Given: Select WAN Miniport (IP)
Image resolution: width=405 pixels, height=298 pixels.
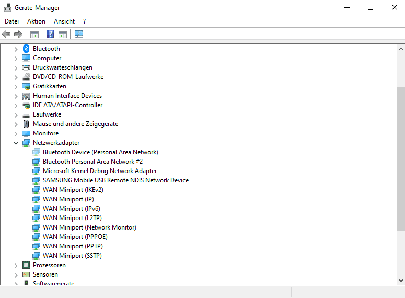Looking at the screenshot, I should coord(68,199).
